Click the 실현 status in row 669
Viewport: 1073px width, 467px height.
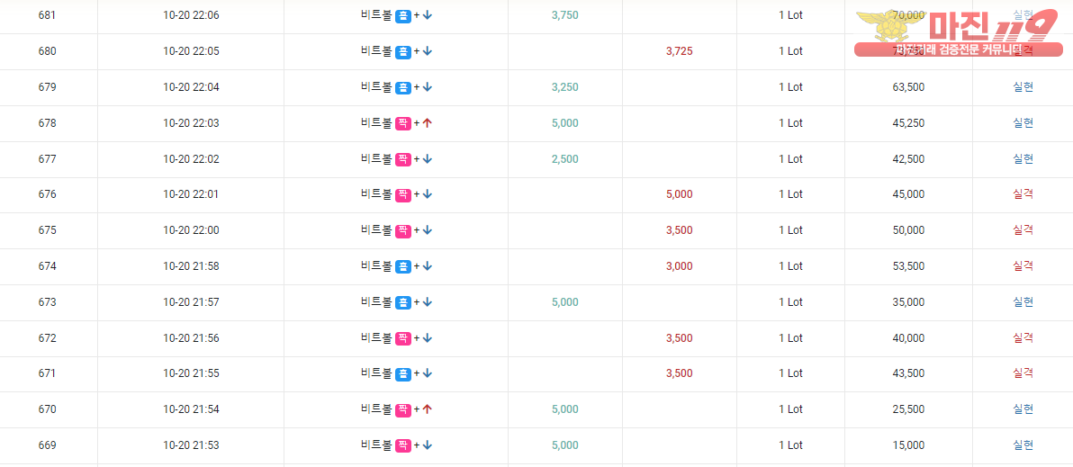click(1023, 445)
